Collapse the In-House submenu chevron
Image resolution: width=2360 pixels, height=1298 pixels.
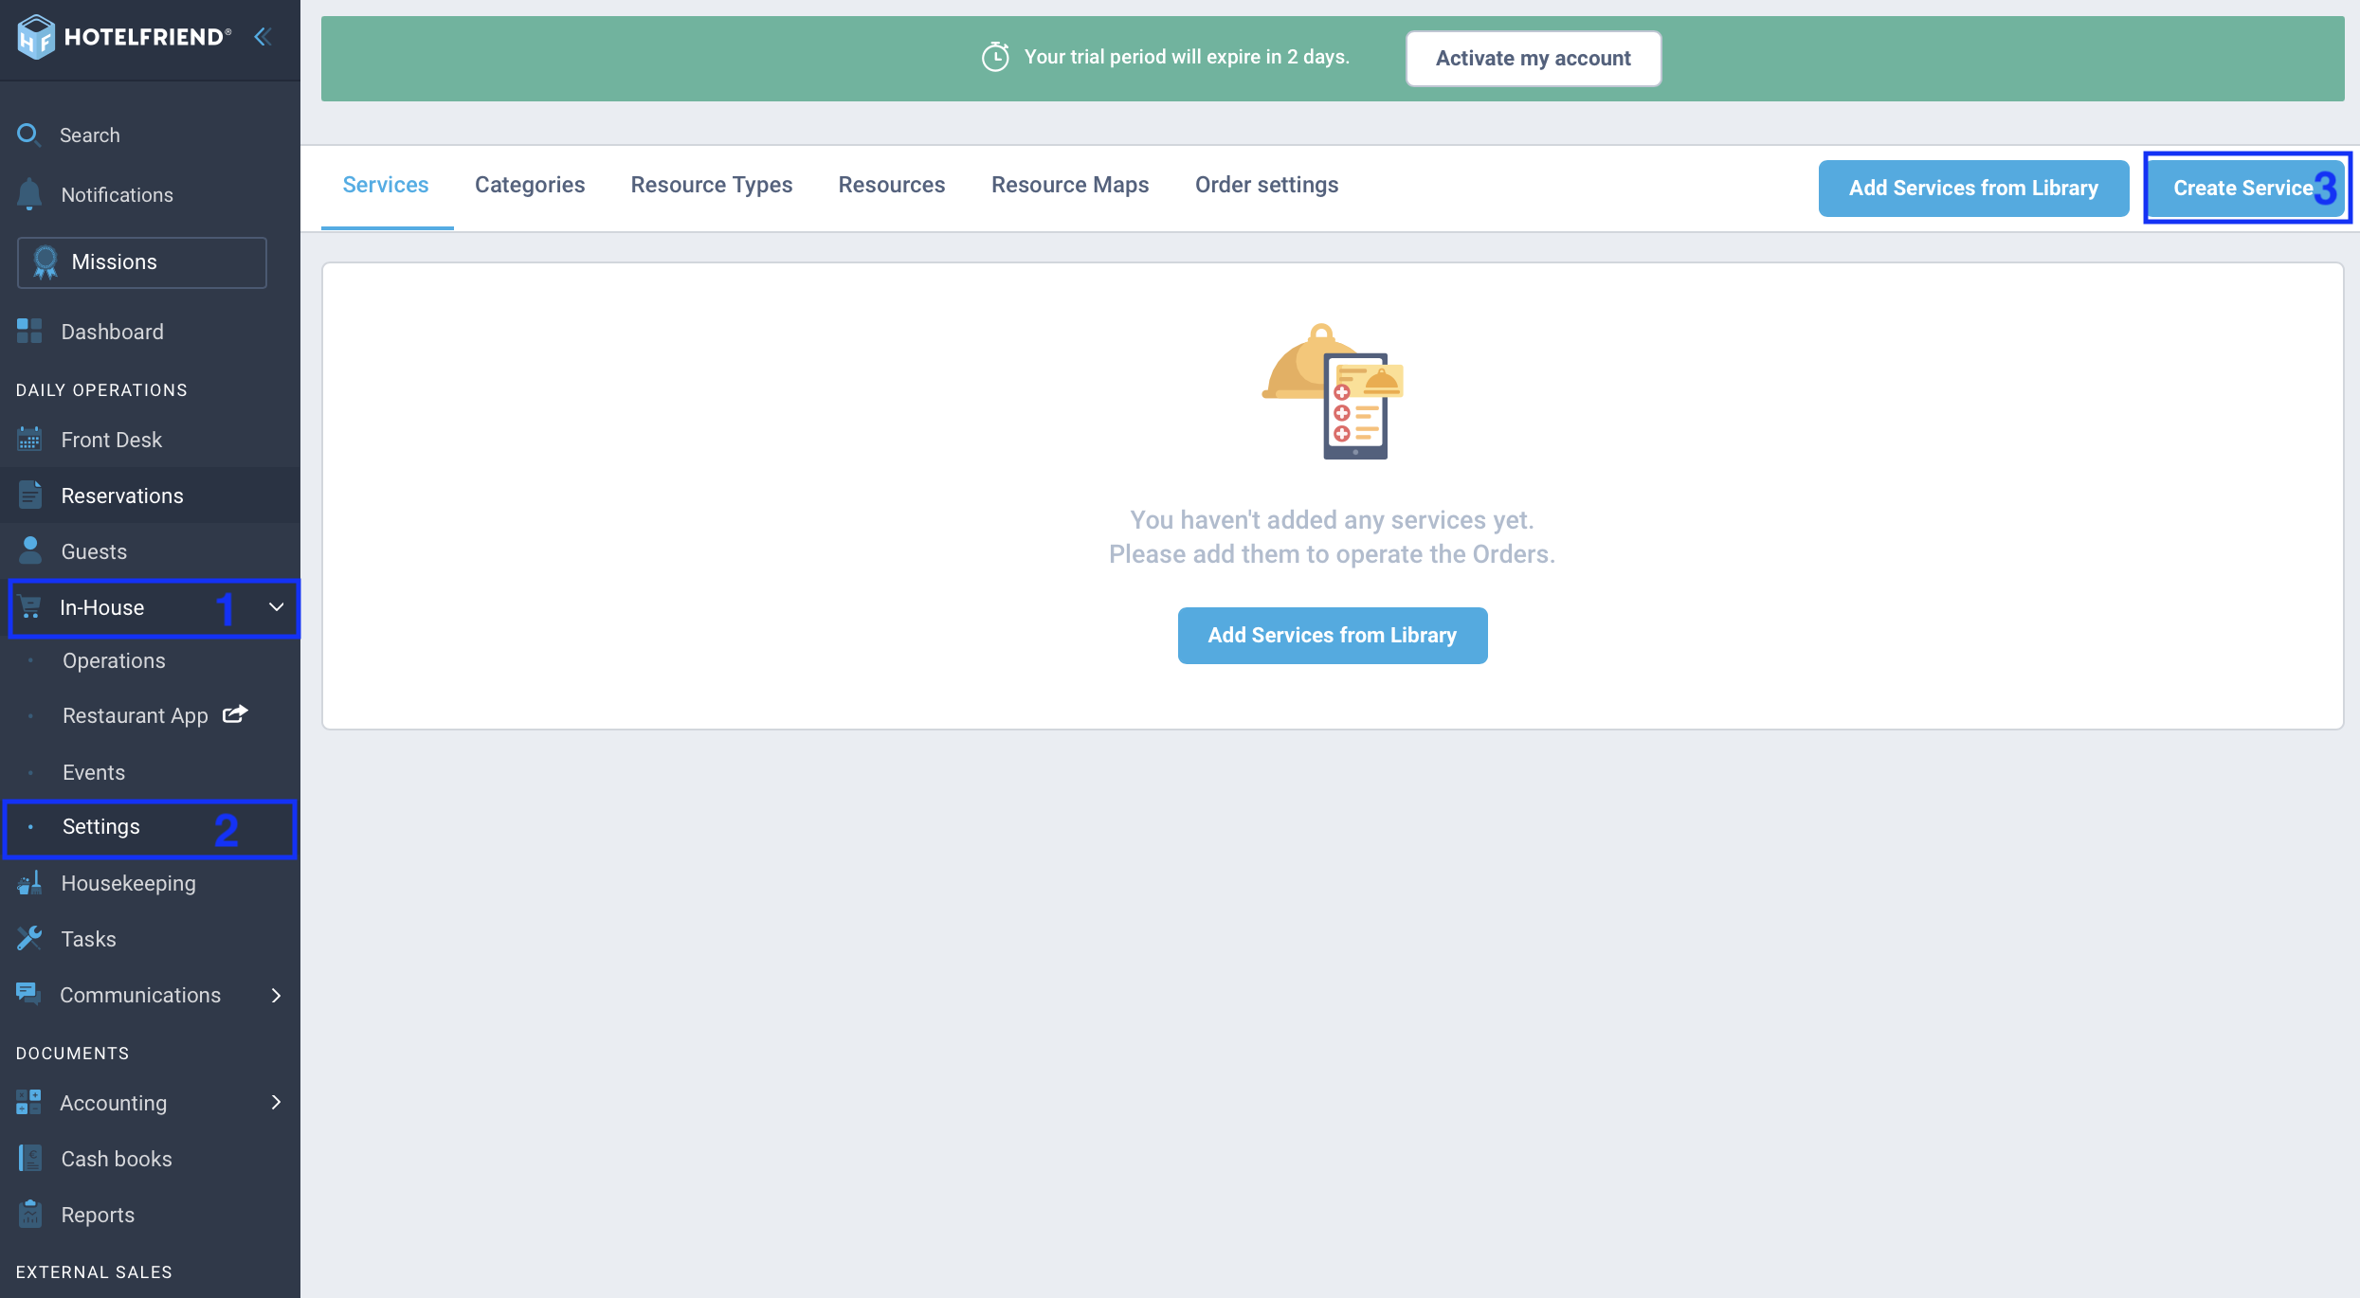(276, 606)
